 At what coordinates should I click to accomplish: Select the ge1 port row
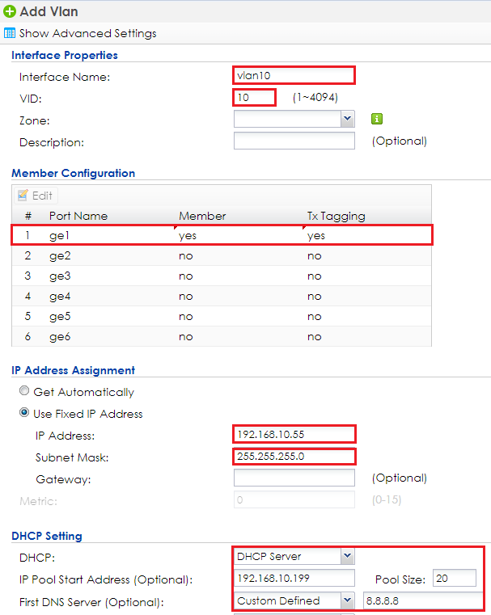tap(222, 235)
